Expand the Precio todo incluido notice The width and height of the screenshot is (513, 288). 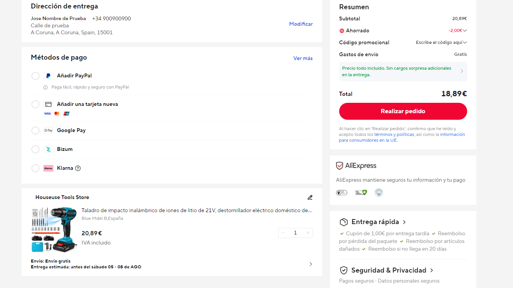[403, 72]
